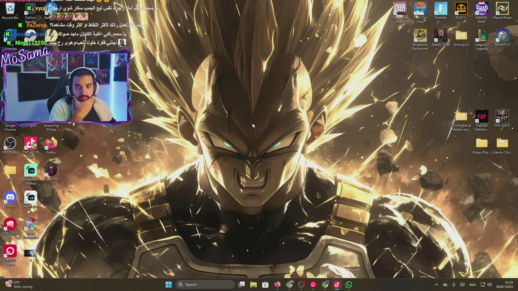Select the image thumbnail file named 1

click(30, 256)
